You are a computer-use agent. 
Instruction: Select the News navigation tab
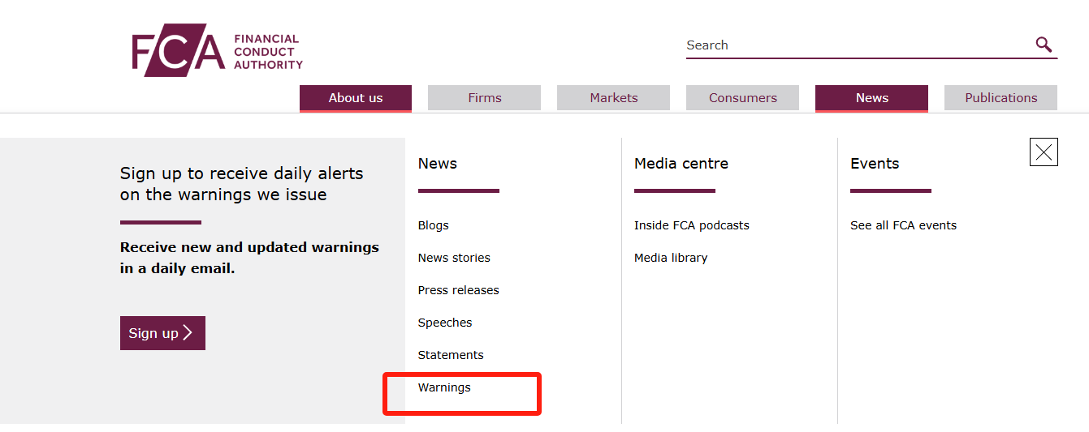pos(872,98)
